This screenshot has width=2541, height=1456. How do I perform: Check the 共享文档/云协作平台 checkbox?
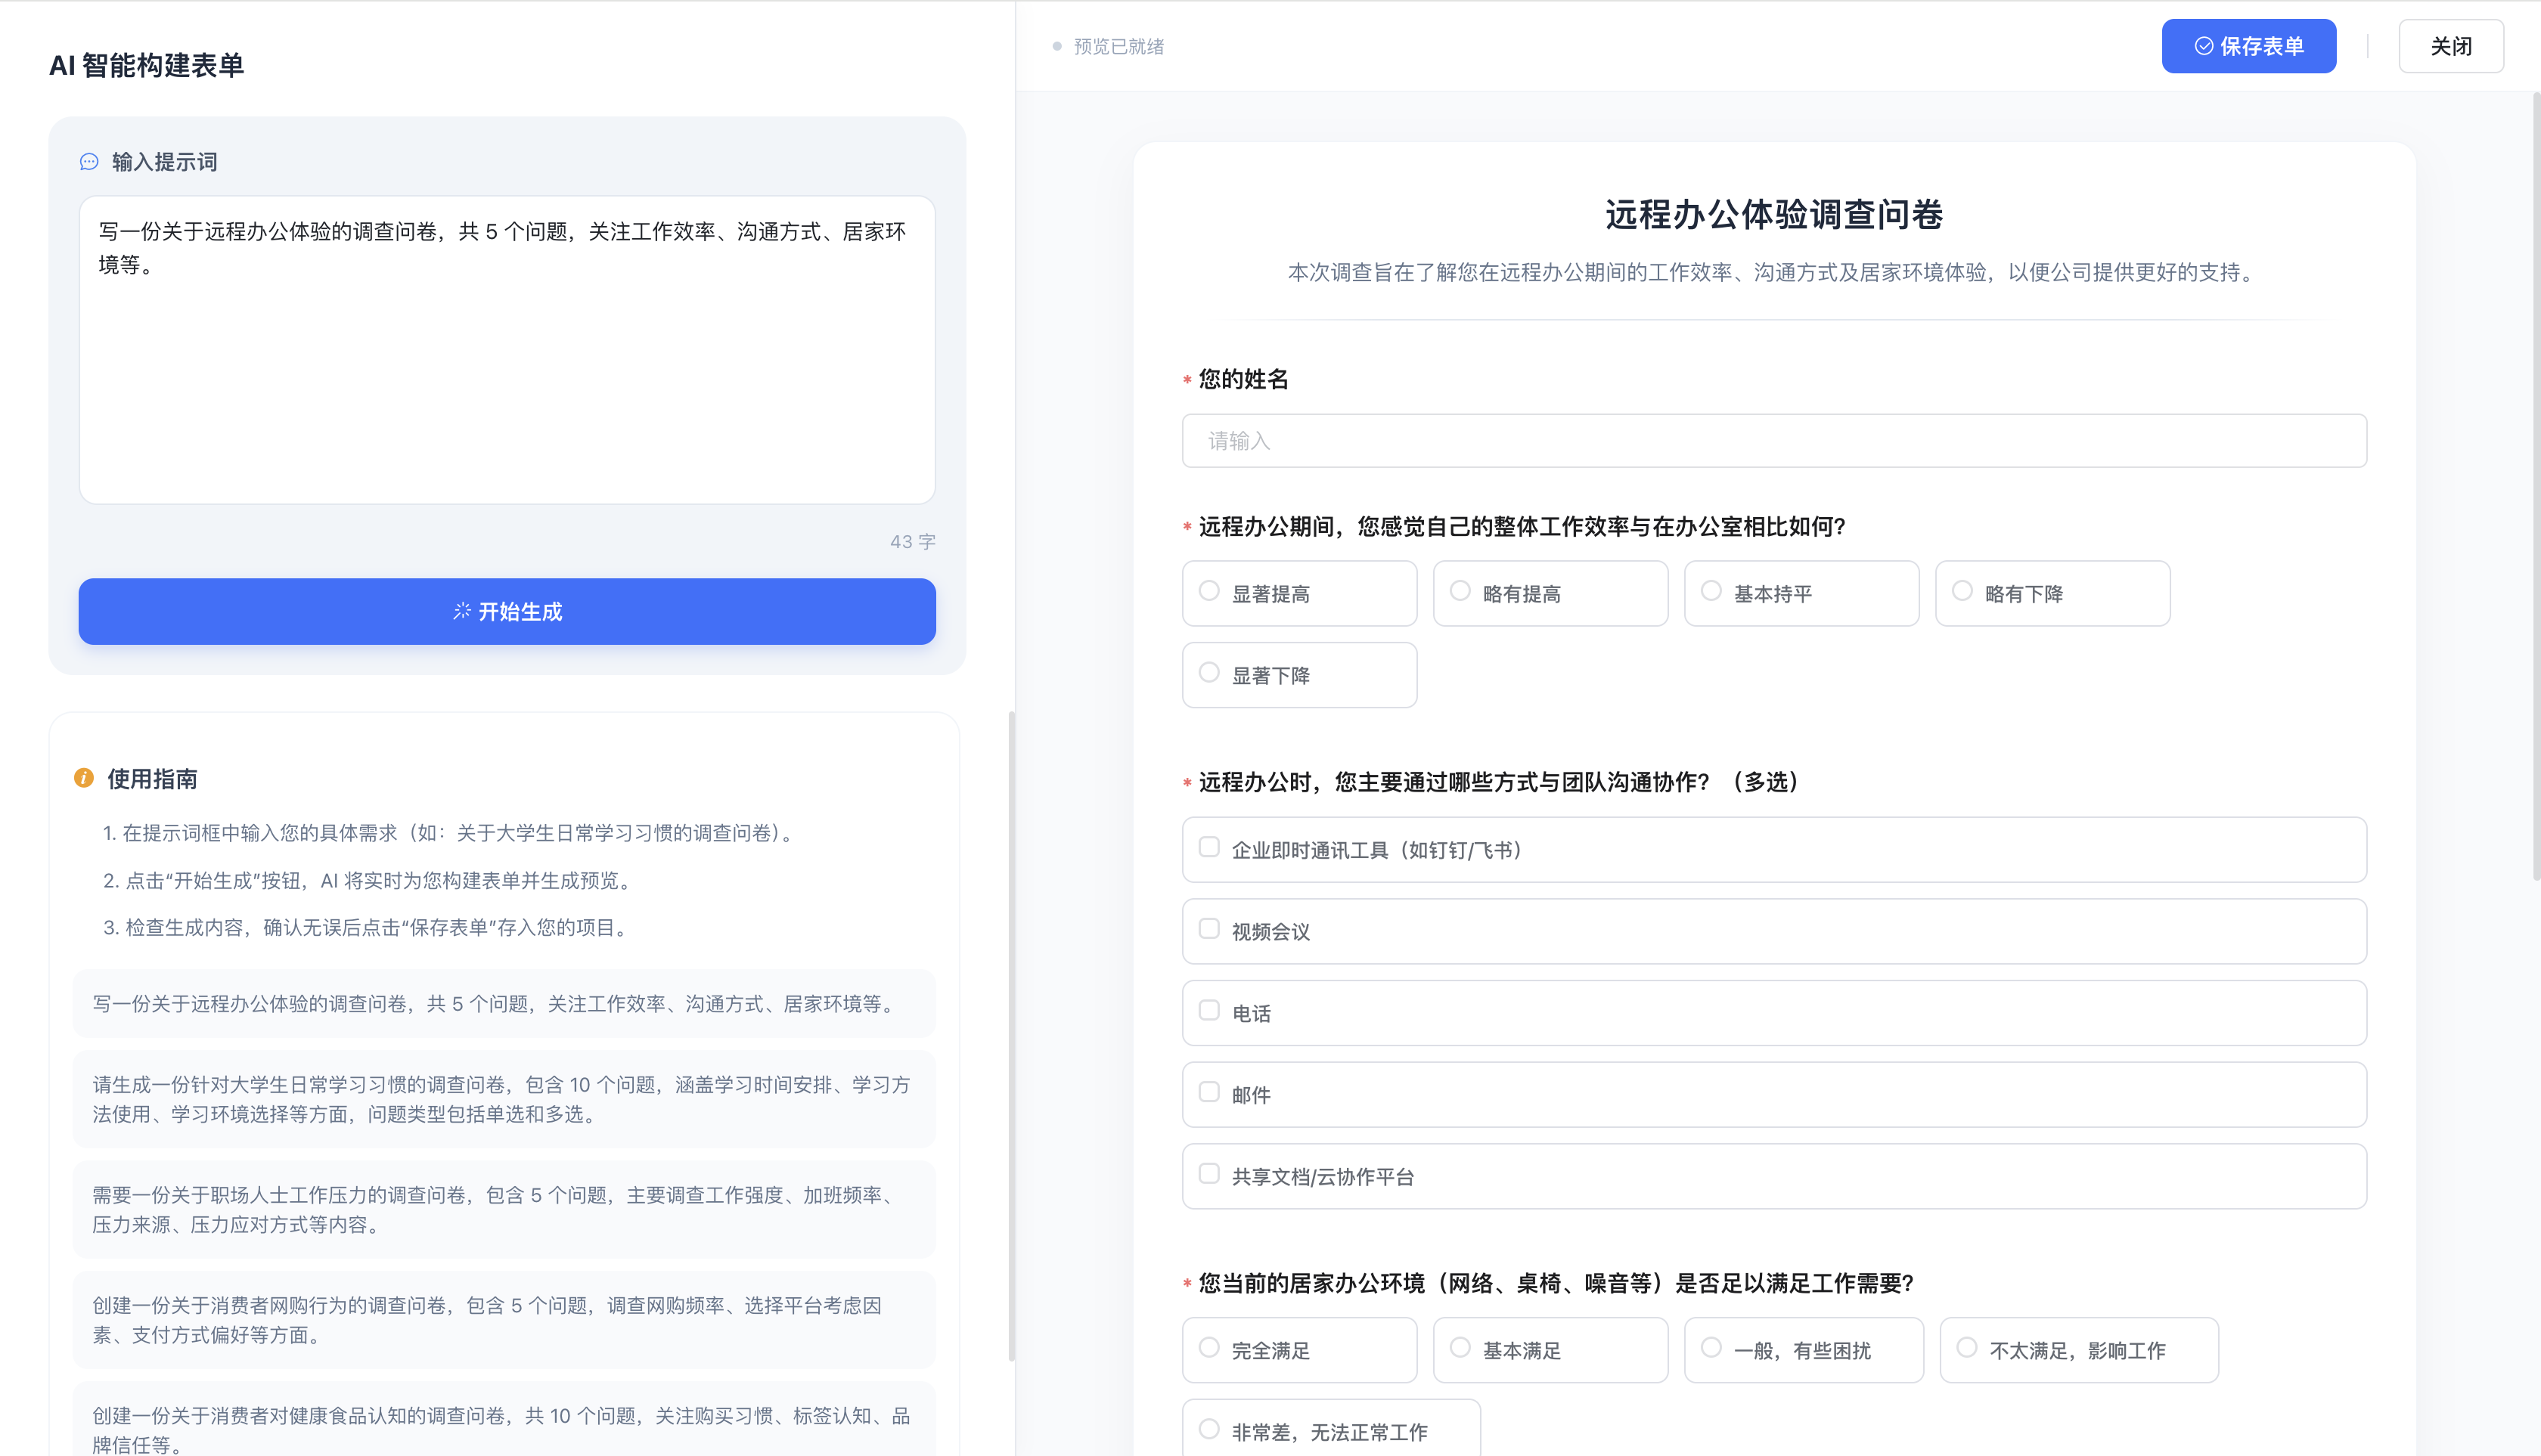1208,1174
